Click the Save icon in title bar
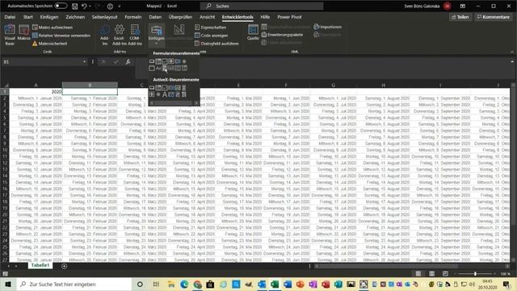This screenshot has height=291, width=517. tap(75, 6)
